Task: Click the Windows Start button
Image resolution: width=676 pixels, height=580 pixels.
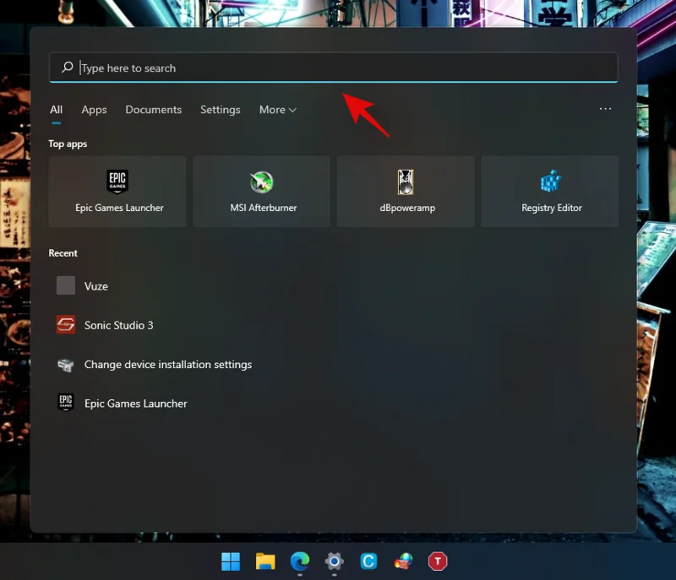Action: pos(231,561)
